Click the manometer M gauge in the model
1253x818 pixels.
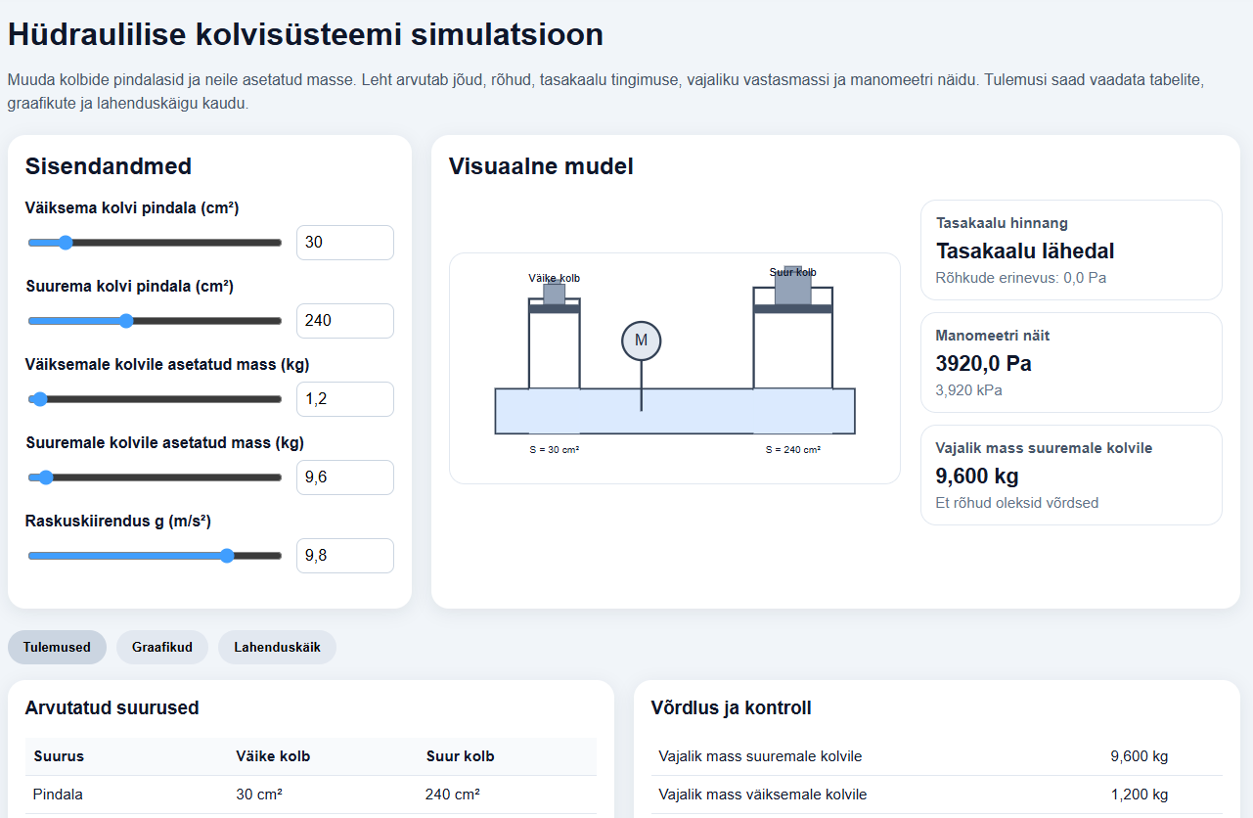(642, 341)
